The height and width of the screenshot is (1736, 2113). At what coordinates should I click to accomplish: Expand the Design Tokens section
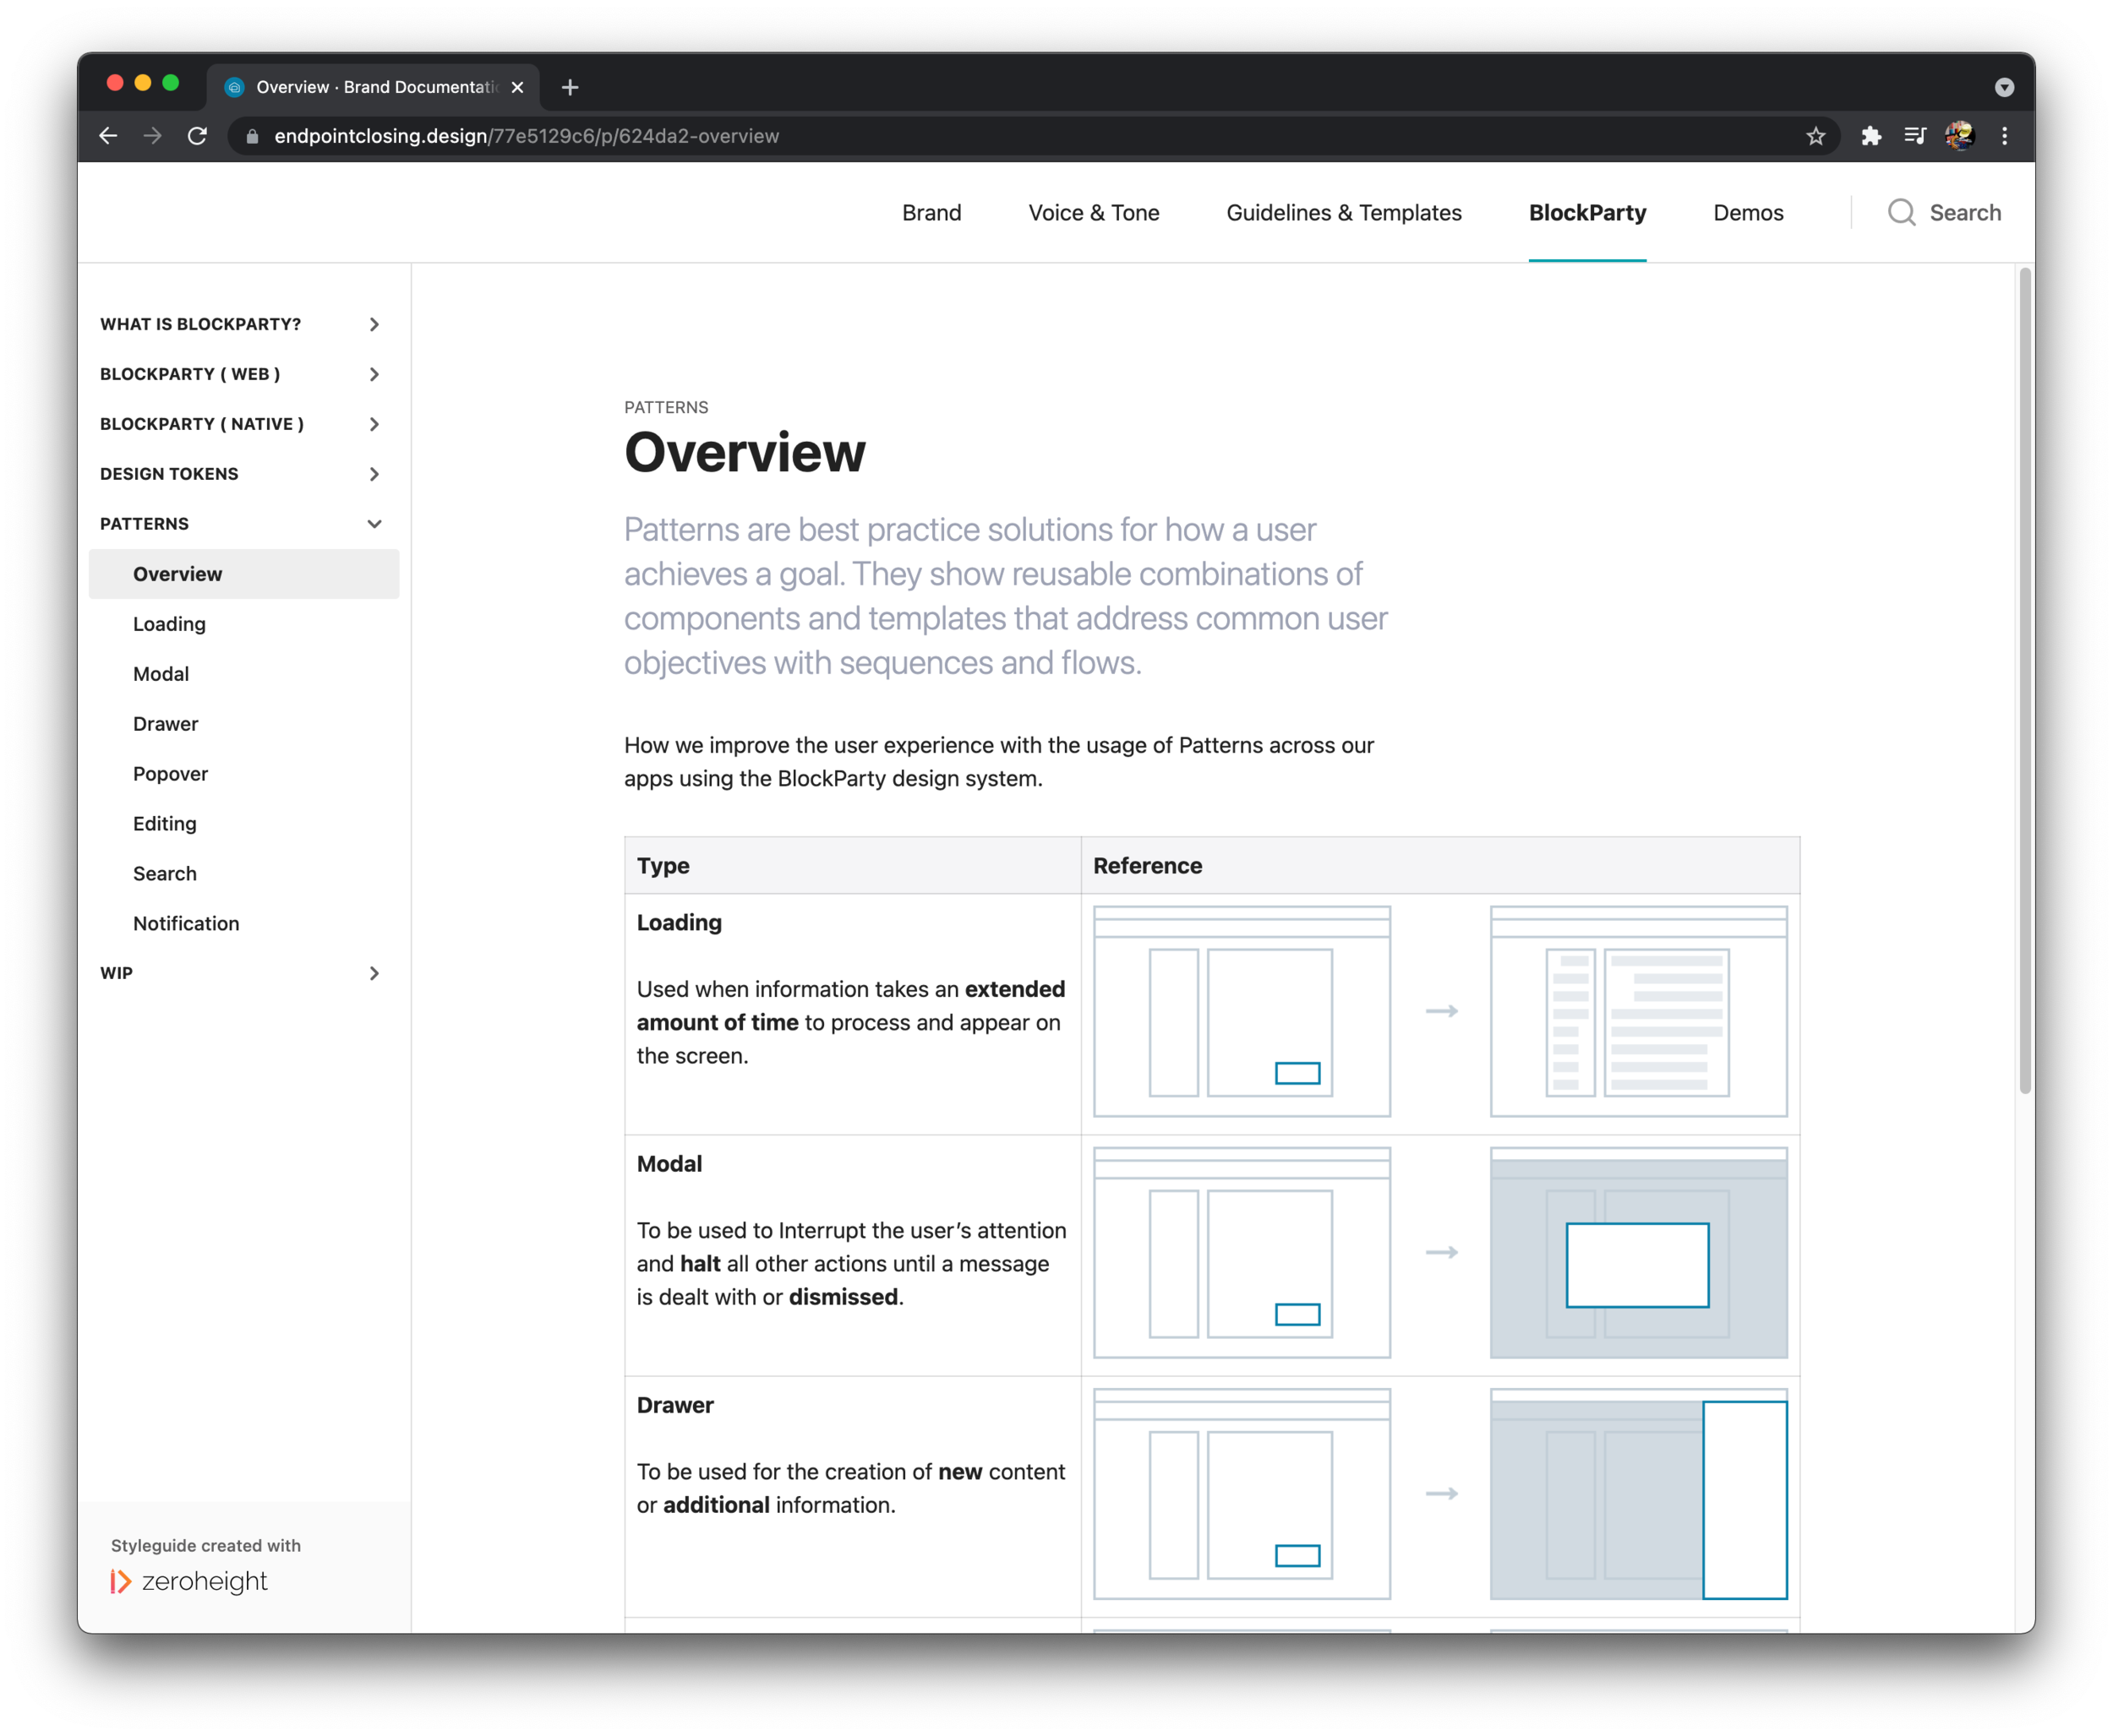(374, 474)
